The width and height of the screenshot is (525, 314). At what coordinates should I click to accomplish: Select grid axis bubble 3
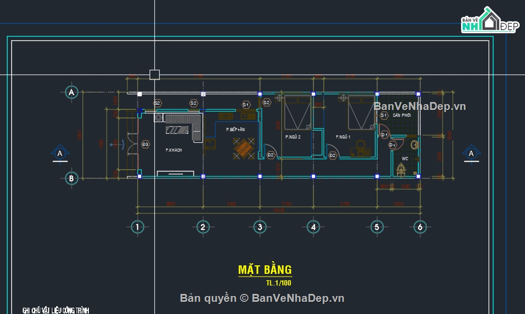pyautogui.click(x=260, y=227)
